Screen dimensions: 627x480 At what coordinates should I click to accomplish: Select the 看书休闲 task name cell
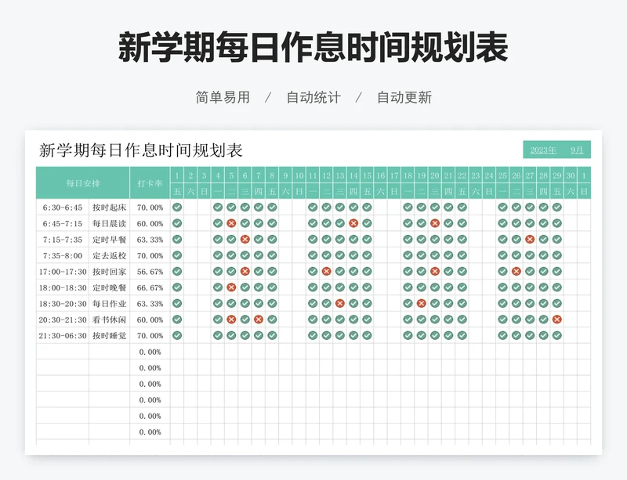(x=109, y=319)
